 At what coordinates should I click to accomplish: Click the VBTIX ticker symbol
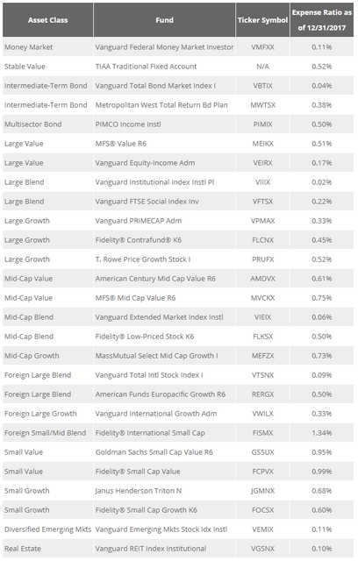click(262, 86)
